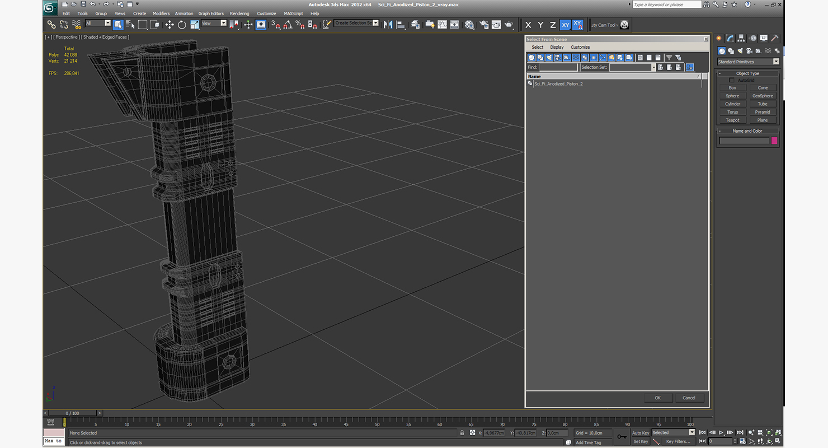This screenshot has width=828, height=448.
Task: Switch to Cameras category in Create panel
Action: 749,51
